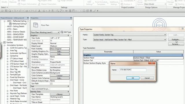Collapse the Families tree node

(1, 42)
